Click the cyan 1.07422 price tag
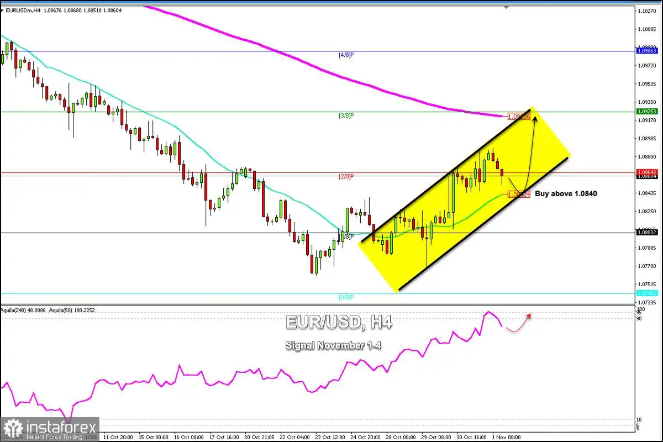The width and height of the screenshot is (663, 442). [647, 293]
